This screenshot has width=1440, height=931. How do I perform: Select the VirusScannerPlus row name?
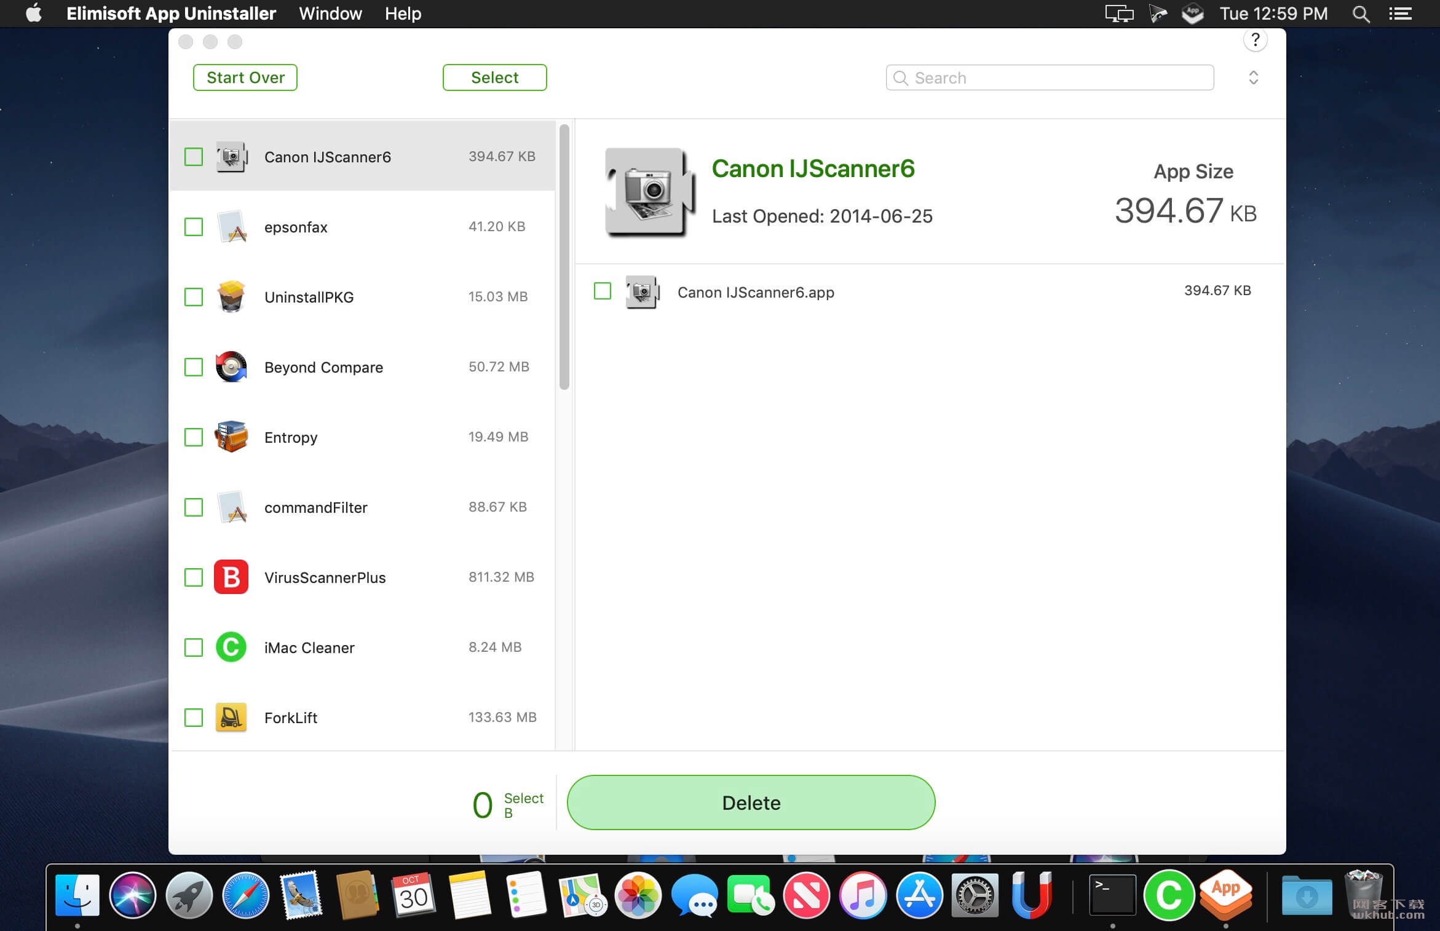(x=325, y=577)
